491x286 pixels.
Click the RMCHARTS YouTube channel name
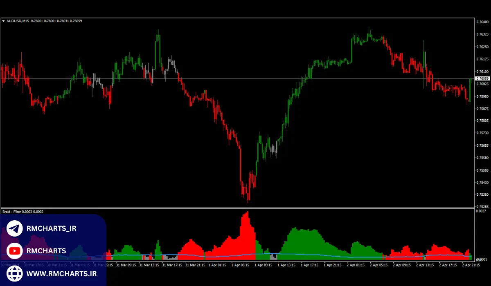pyautogui.click(x=46, y=251)
